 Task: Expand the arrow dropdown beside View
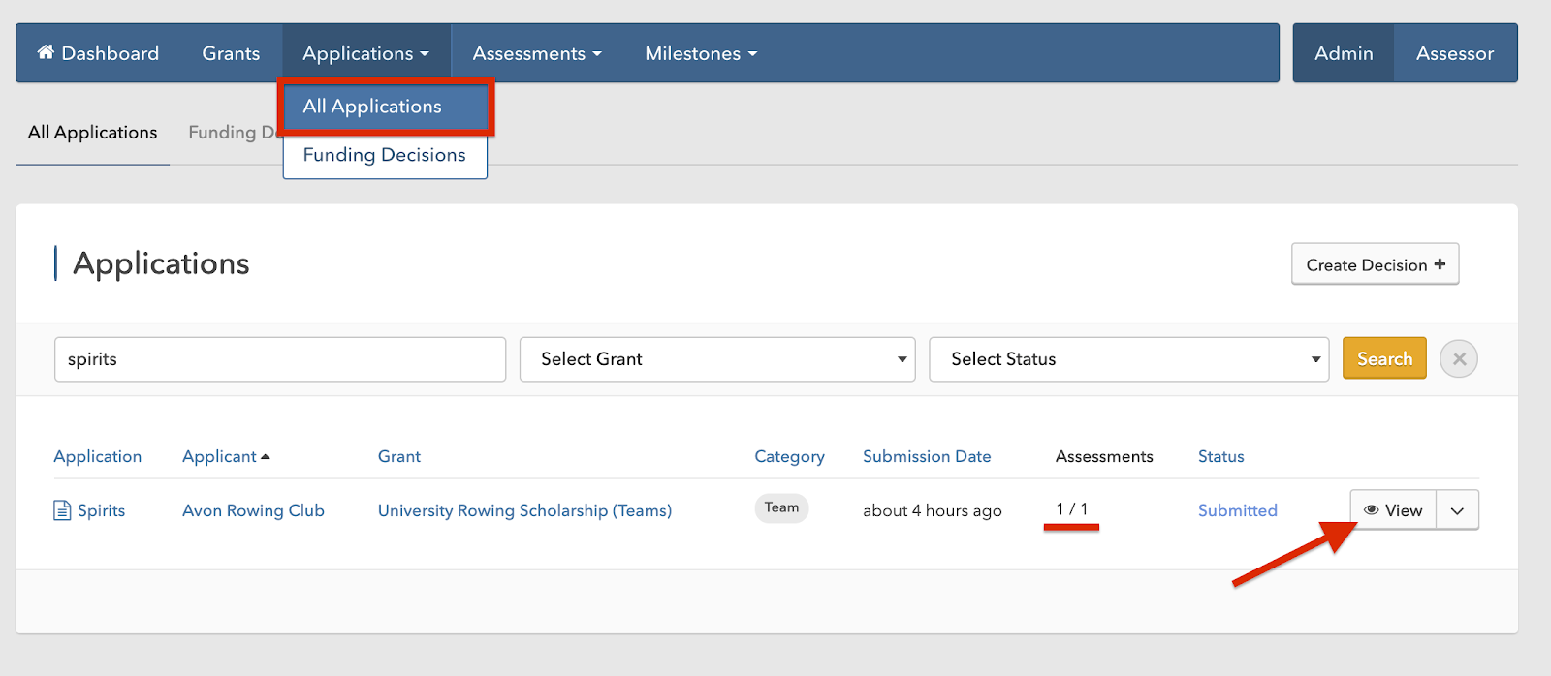pyautogui.click(x=1457, y=510)
